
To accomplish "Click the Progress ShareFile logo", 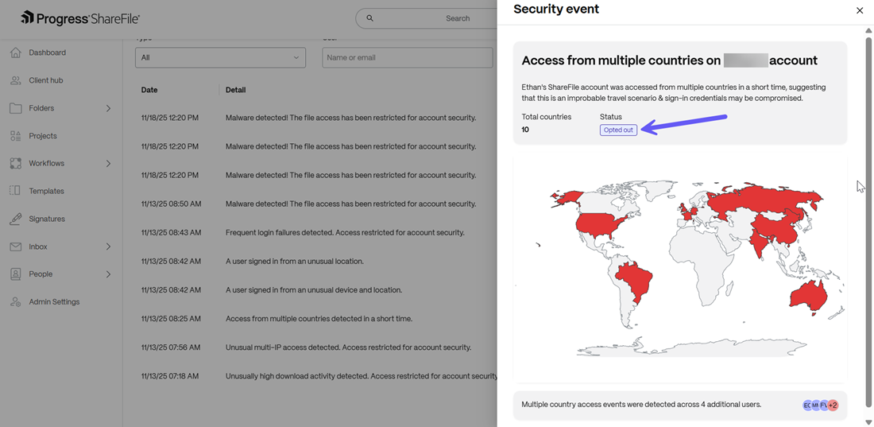I will tap(79, 18).
